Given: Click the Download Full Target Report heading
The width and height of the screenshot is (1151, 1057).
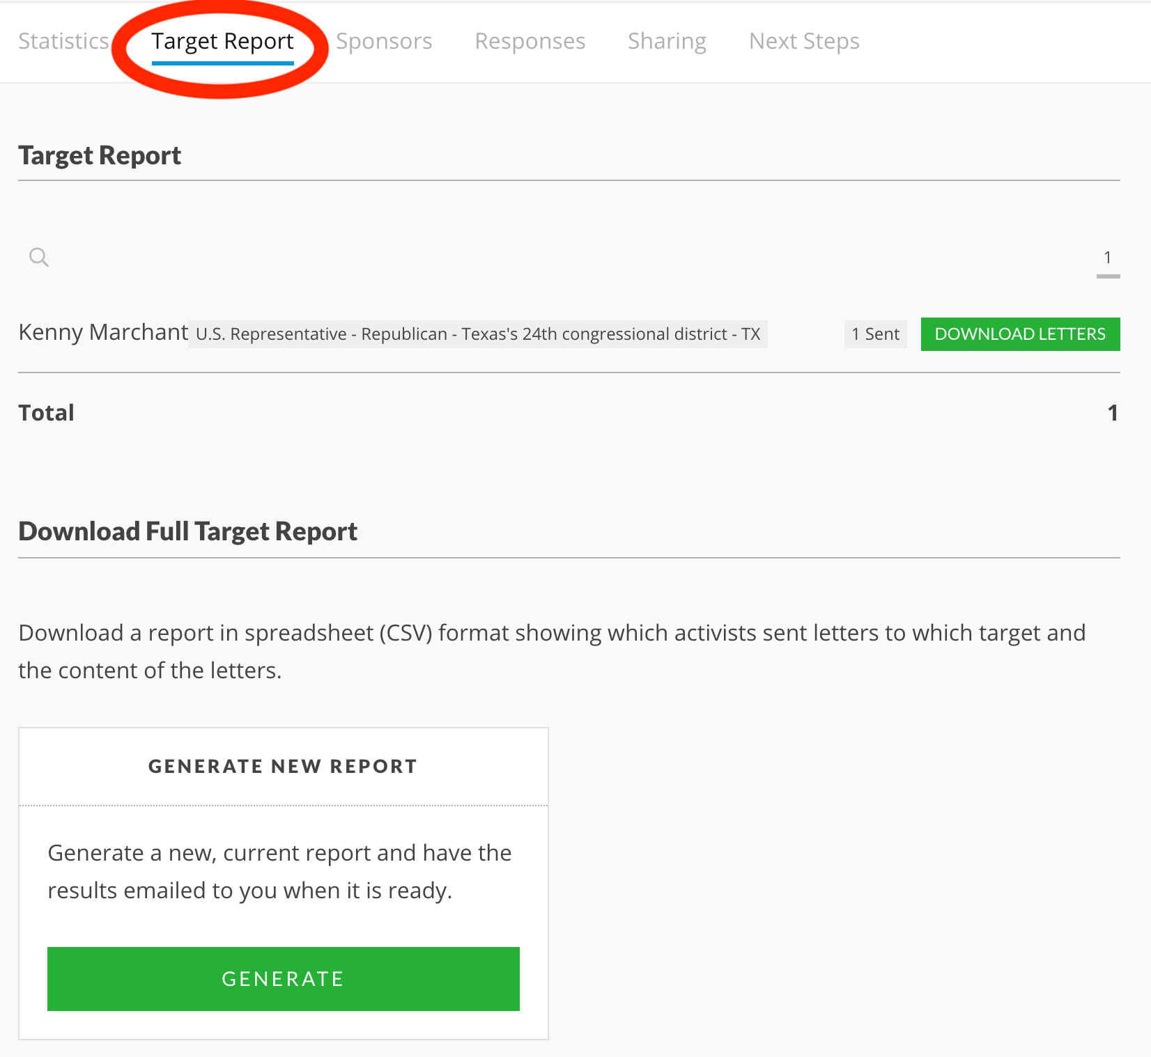Looking at the screenshot, I should (187, 531).
